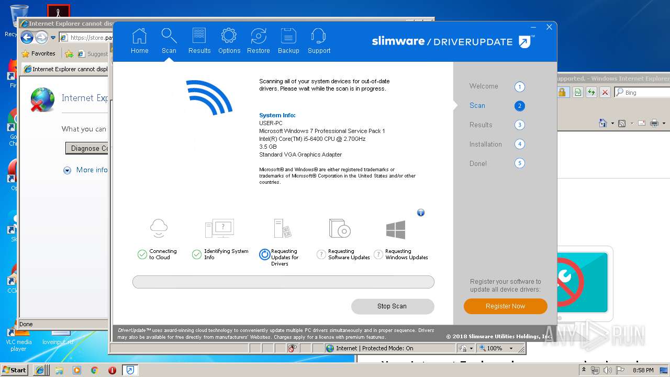Click Stop Scan button

pyautogui.click(x=392, y=306)
